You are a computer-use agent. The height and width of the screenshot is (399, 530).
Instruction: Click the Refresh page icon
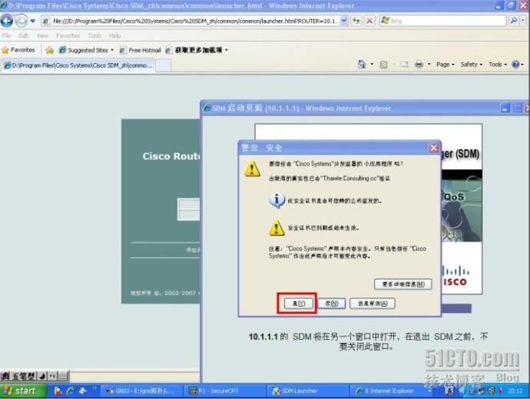click(356, 21)
